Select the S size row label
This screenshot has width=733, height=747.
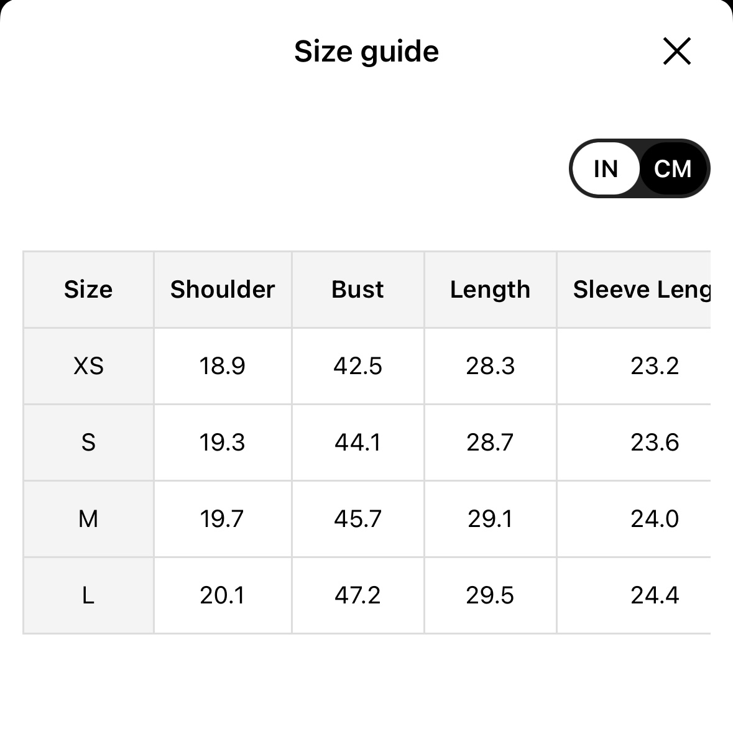88,442
